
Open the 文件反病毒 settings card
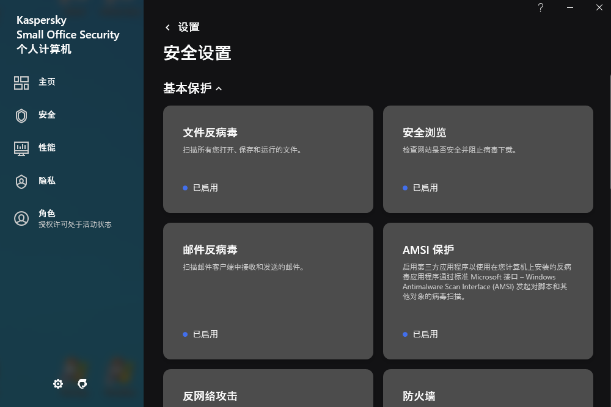click(x=268, y=159)
